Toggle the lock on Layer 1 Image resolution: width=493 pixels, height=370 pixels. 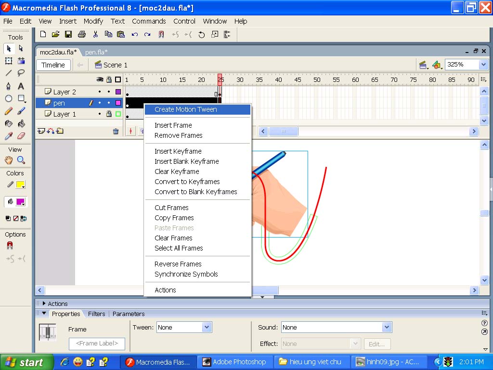(x=109, y=114)
